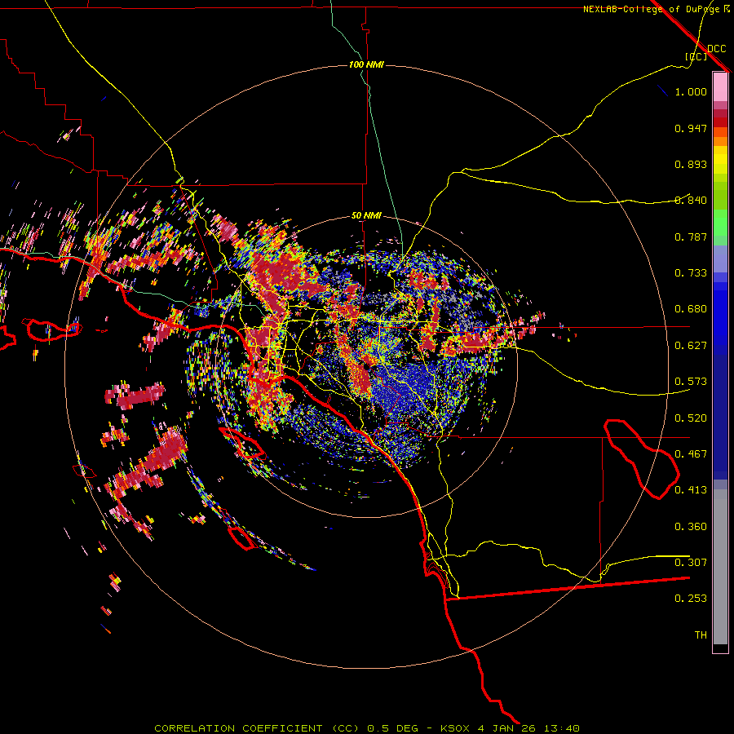The height and width of the screenshot is (734, 734).
Task: Click the DCC product label
Action: tap(717, 49)
